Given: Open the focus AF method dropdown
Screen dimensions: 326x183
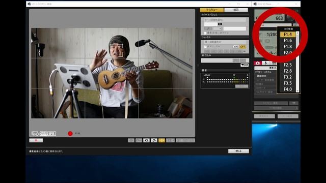Looking at the screenshot, I should click(x=225, y=42).
